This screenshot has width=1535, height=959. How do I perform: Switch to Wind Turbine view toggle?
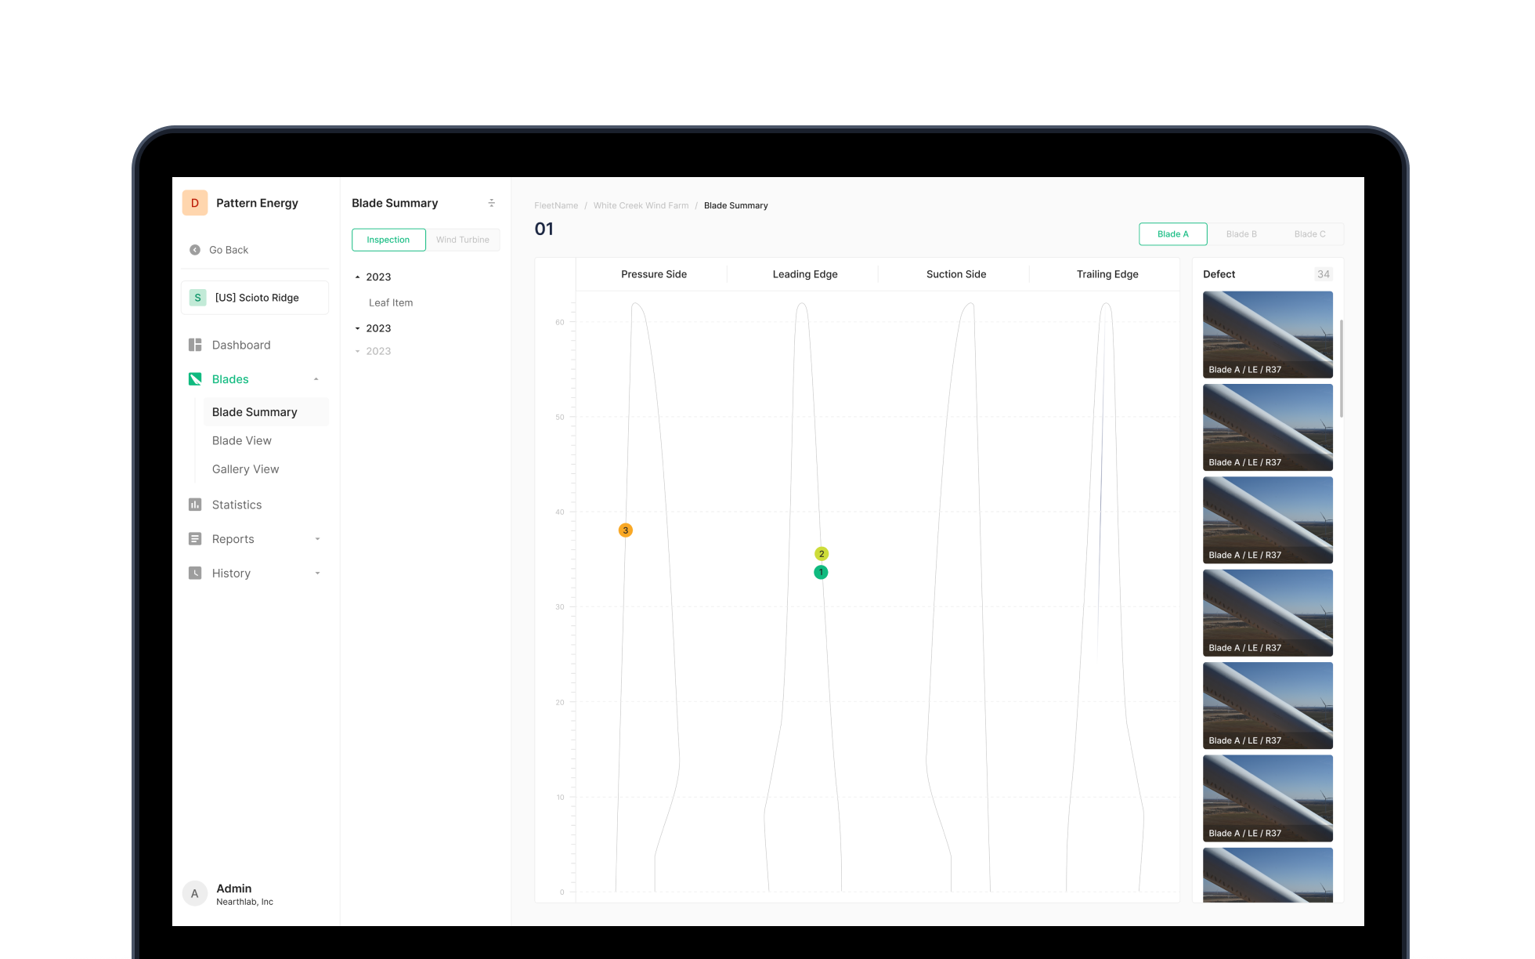coord(463,240)
